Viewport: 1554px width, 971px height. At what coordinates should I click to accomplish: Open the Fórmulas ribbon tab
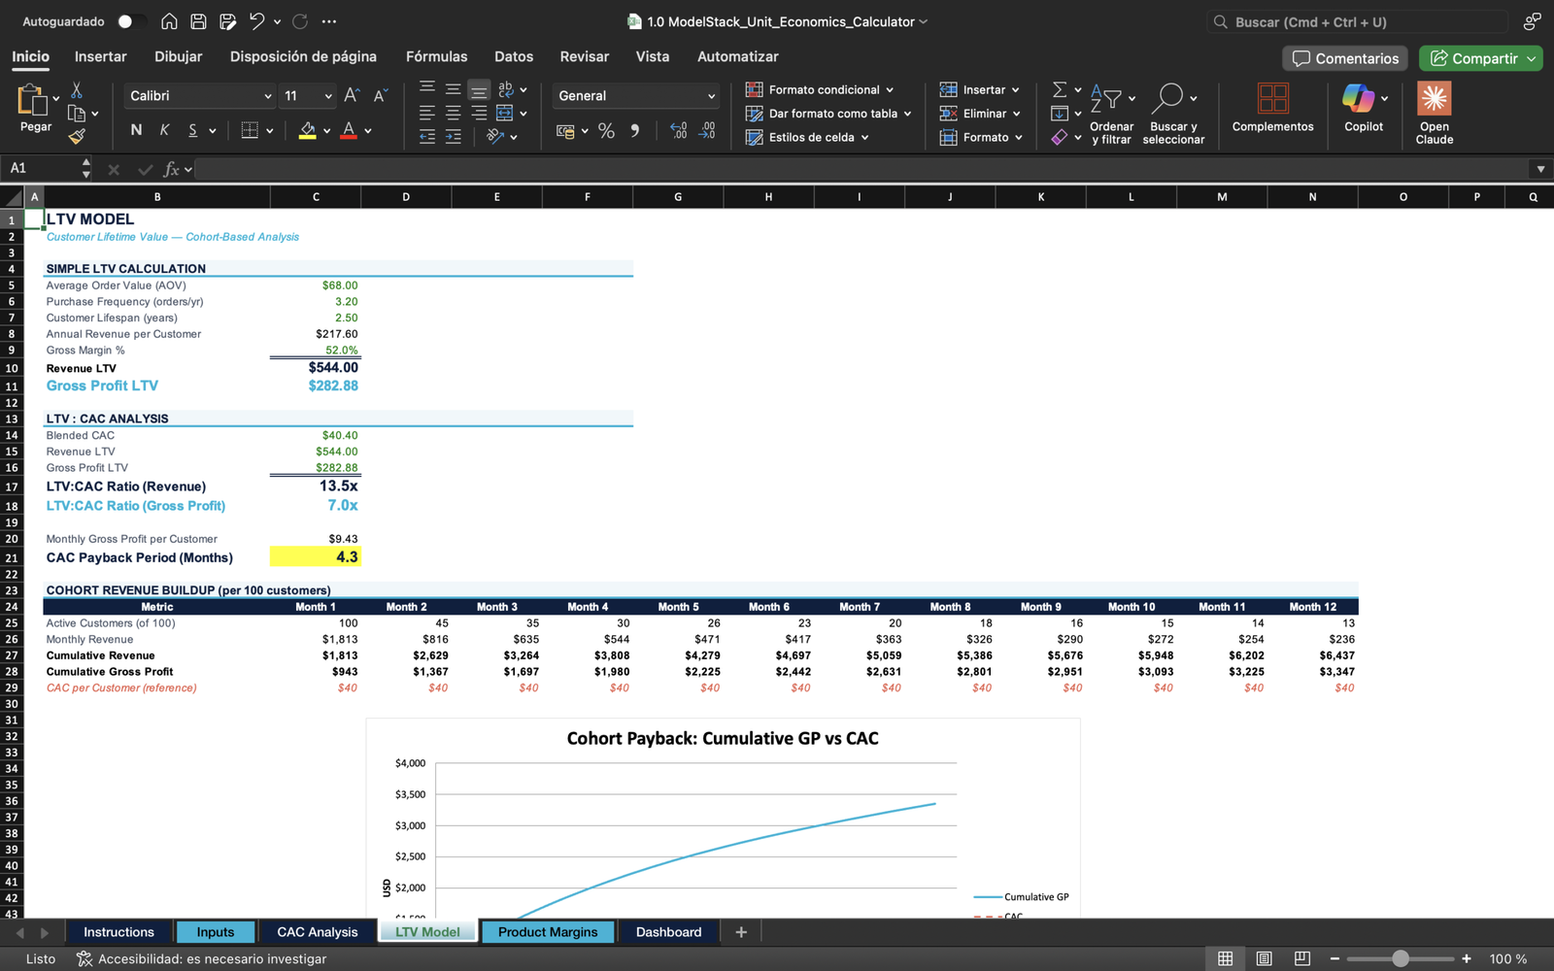tap(436, 56)
